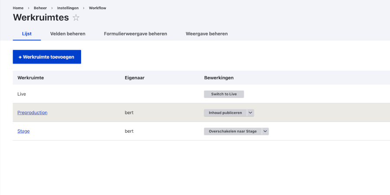Go to Beheer in the breadcrumb
Image resolution: width=390 pixels, height=195 pixels.
tap(40, 8)
